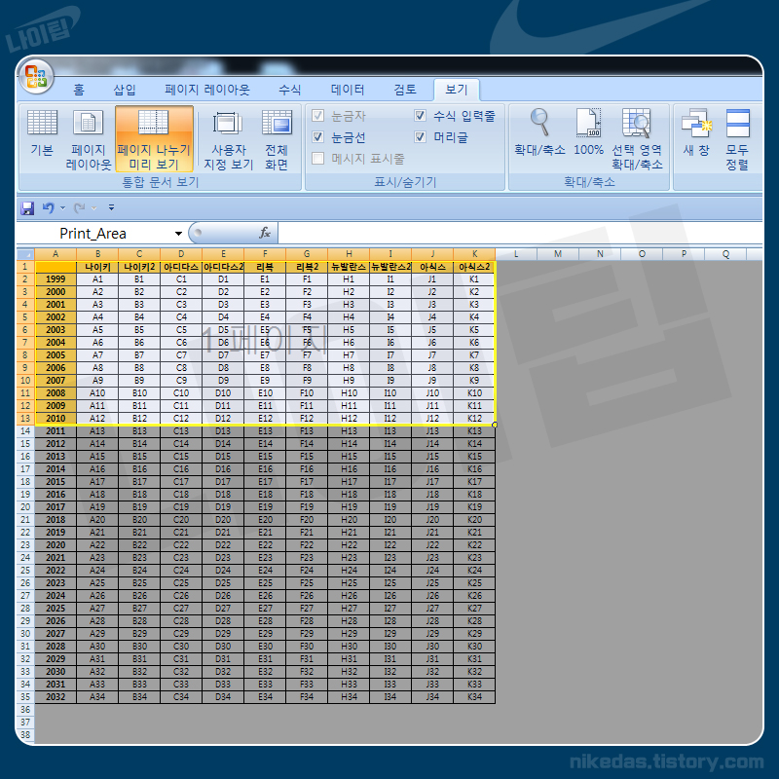The width and height of the screenshot is (779, 779).
Task: Expand the Name Box dropdown arrow
Action: (x=178, y=233)
